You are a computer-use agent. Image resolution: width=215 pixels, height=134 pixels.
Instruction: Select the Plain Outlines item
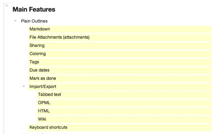click(x=34, y=21)
